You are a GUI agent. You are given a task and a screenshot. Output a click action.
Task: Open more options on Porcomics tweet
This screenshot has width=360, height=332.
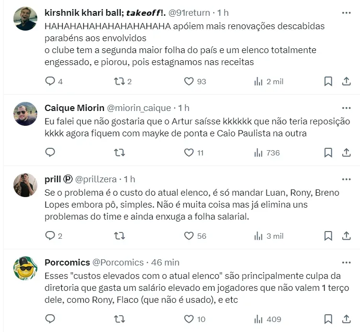click(346, 263)
